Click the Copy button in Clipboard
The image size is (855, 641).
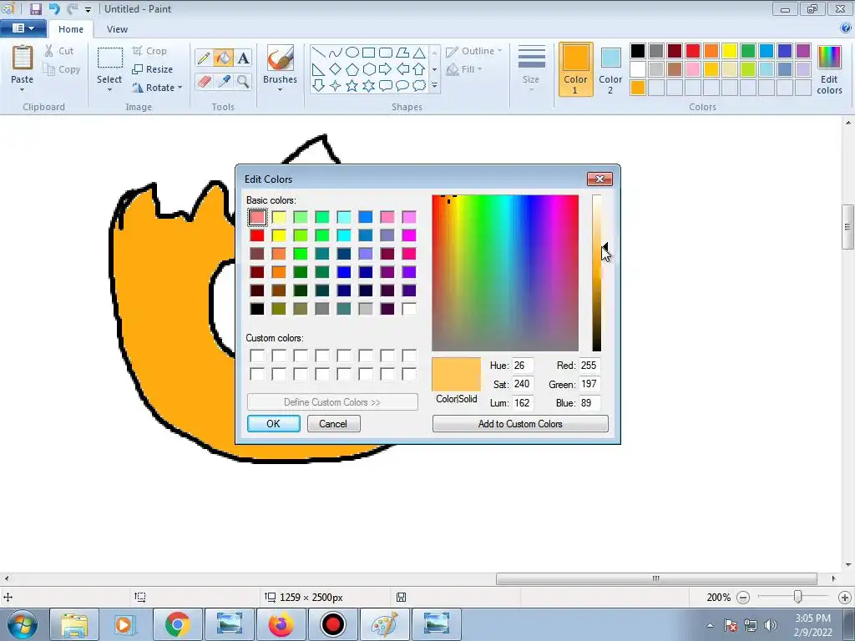[62, 69]
